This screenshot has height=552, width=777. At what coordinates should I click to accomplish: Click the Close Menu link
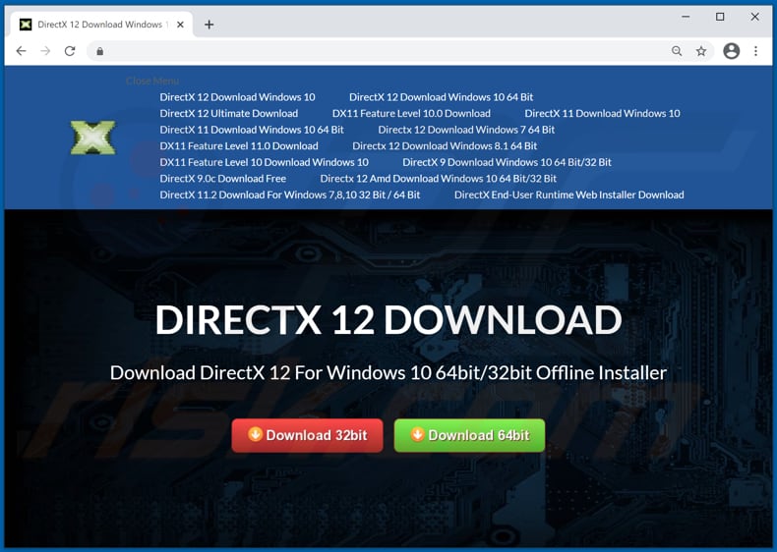(152, 81)
